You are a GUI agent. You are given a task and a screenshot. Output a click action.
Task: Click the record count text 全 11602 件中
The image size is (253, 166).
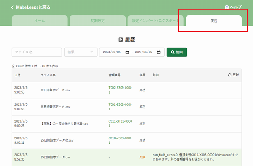(21, 66)
